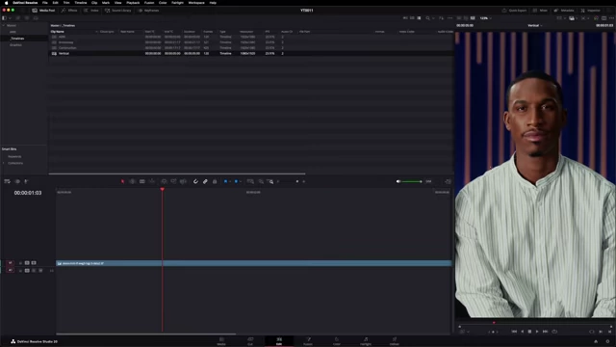This screenshot has width=616, height=347.
Task: Select the Trim Edit Mode tool
Action: click(x=133, y=181)
